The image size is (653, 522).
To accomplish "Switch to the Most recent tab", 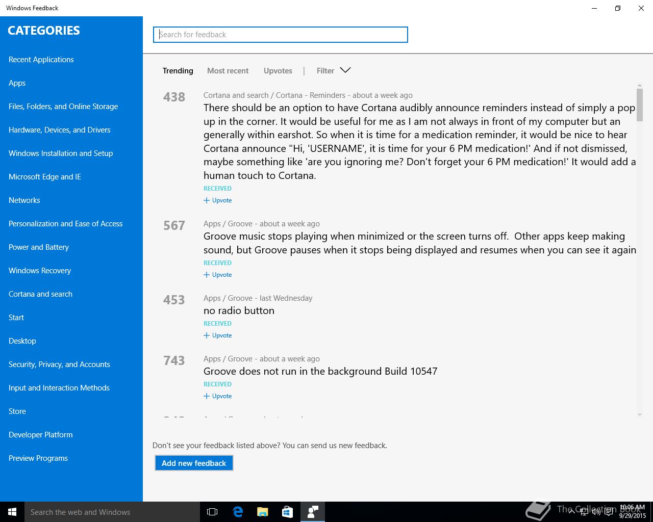I will coord(228,71).
